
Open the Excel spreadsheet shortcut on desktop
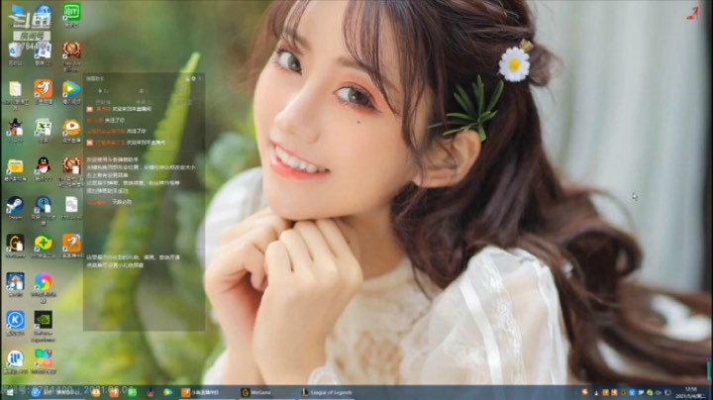coord(44,131)
